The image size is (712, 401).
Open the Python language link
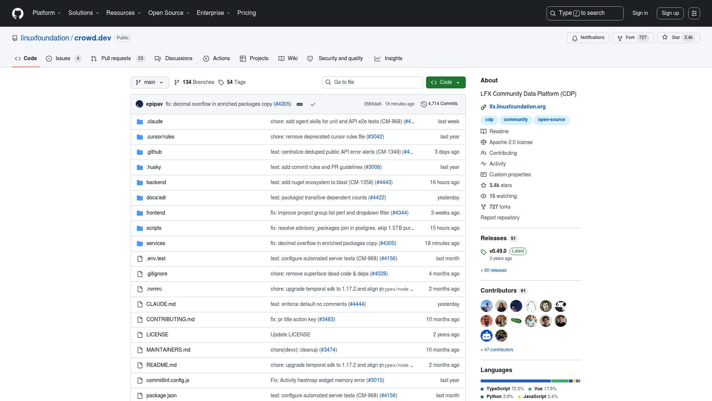point(497,397)
